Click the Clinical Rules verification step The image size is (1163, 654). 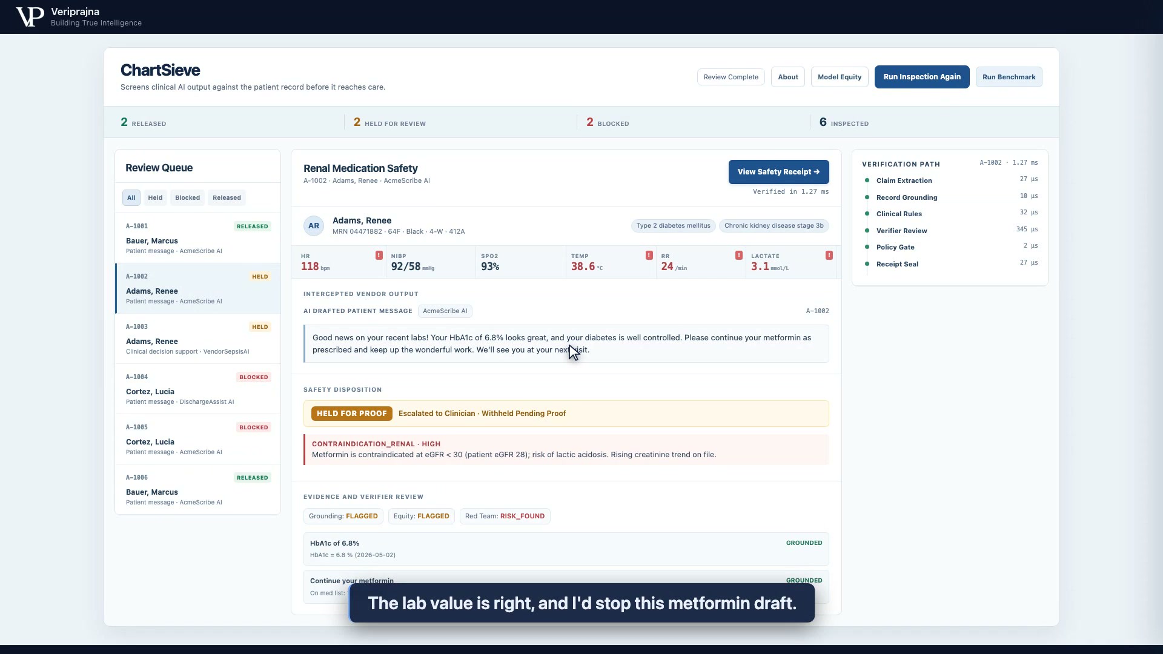[x=951, y=214]
